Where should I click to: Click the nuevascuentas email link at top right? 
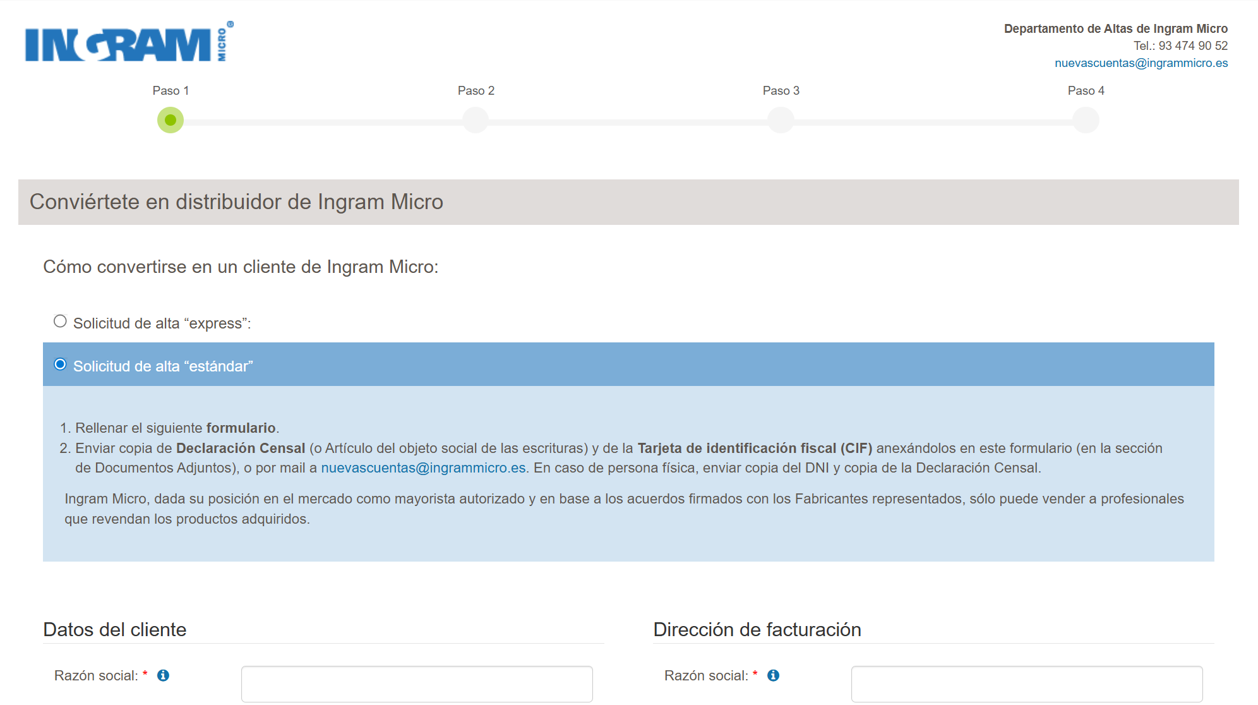tap(1141, 63)
